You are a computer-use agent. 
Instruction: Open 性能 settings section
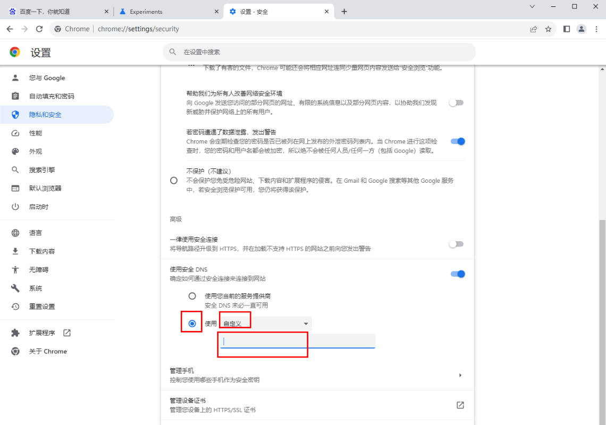[57, 133]
